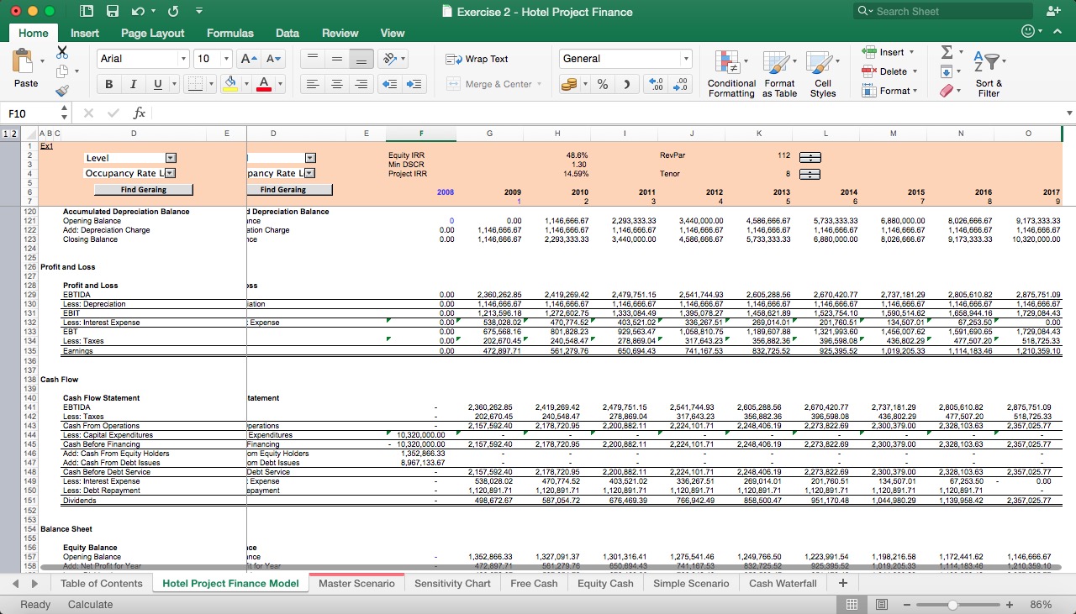Apply percent style formatting
Image resolution: width=1076 pixels, height=614 pixels.
pos(602,84)
